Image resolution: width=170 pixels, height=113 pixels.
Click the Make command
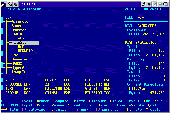[158, 101]
